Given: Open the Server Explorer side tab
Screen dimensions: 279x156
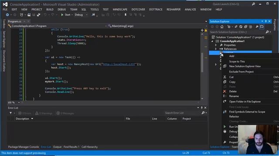Looking at the screenshot, I should coord(4,39).
